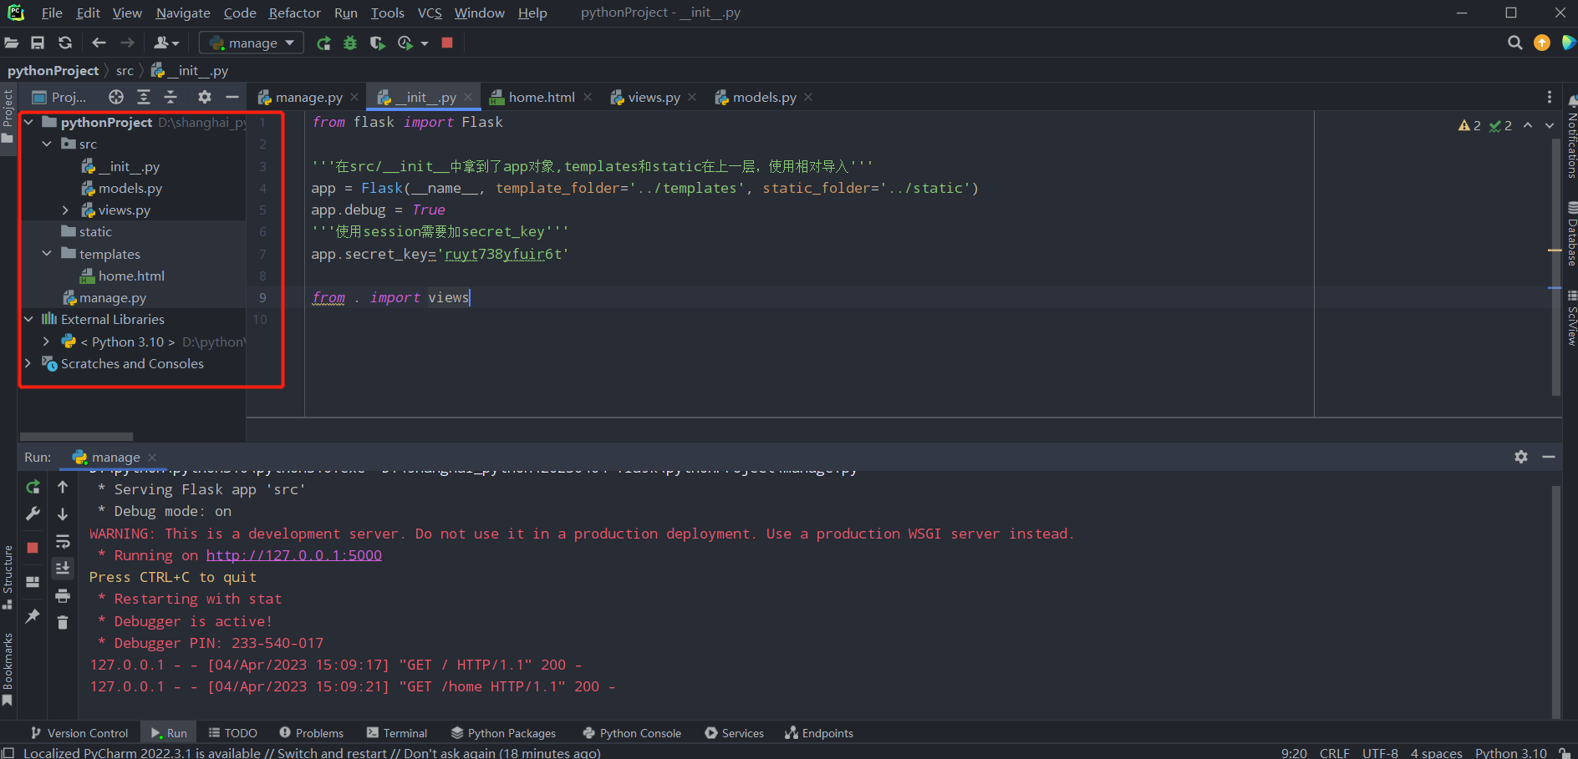Hide the Project tool window
1578x759 pixels.
(x=232, y=97)
